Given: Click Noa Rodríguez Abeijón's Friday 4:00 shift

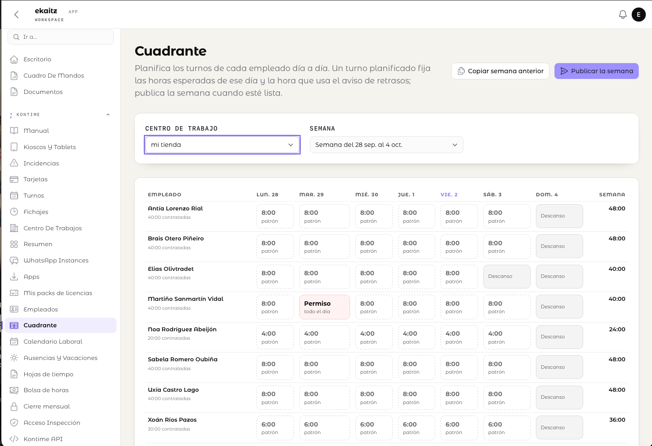Looking at the screenshot, I should tap(459, 337).
